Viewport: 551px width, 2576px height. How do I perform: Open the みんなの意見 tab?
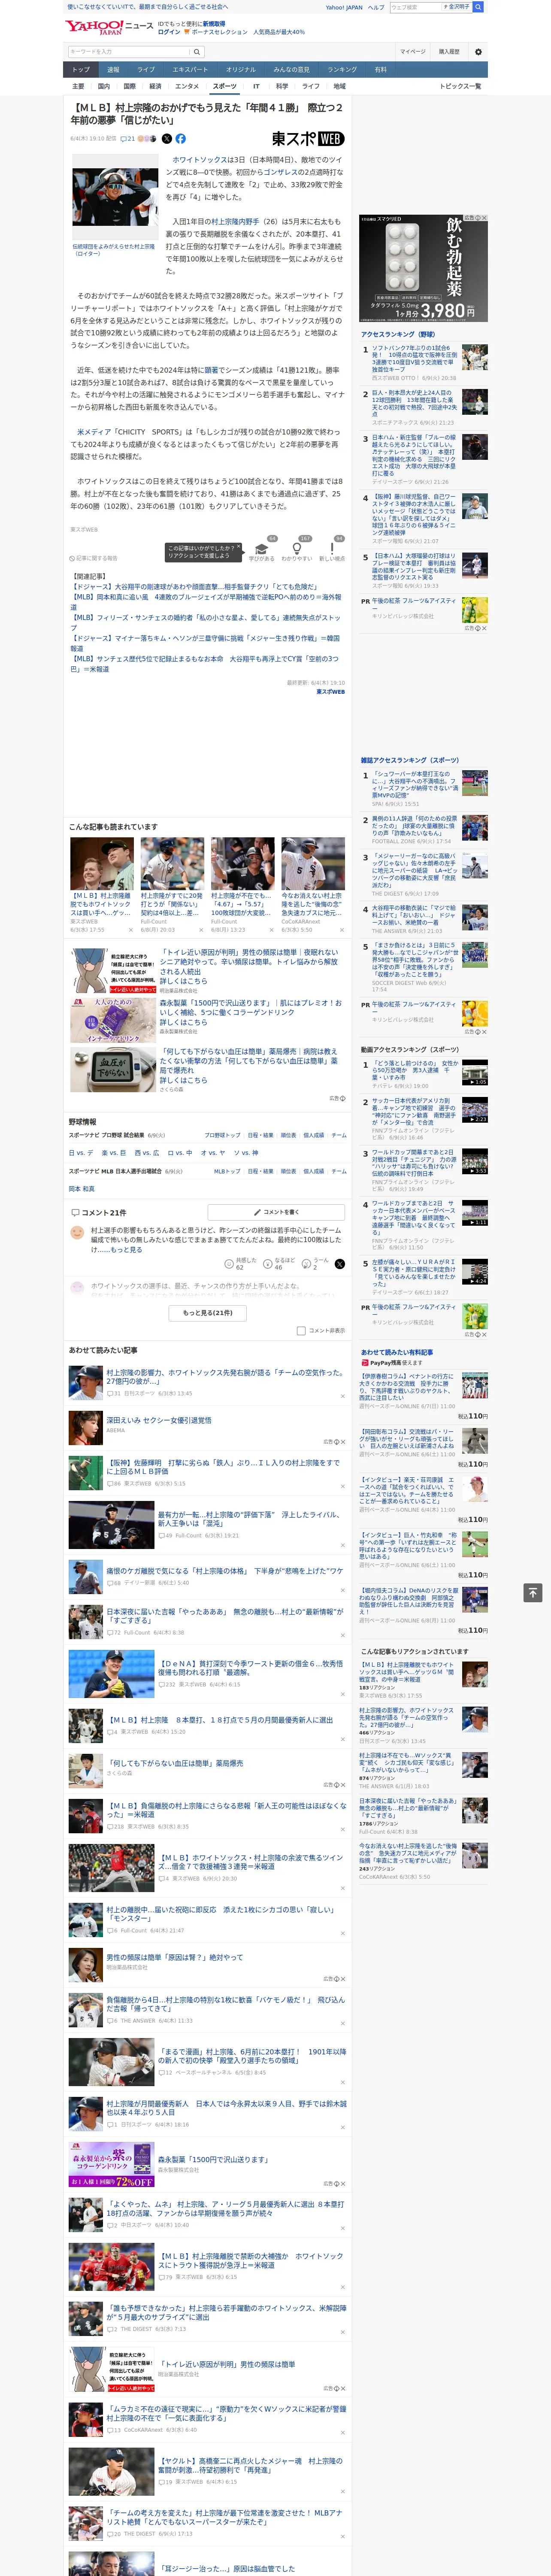pos(291,69)
